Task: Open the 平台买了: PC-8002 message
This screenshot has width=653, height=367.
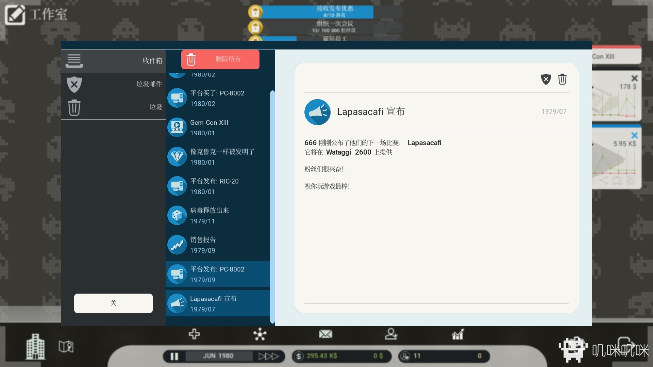Action: point(218,98)
